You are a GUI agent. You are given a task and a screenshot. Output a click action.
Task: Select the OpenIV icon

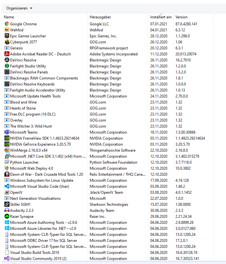coord(7,192)
